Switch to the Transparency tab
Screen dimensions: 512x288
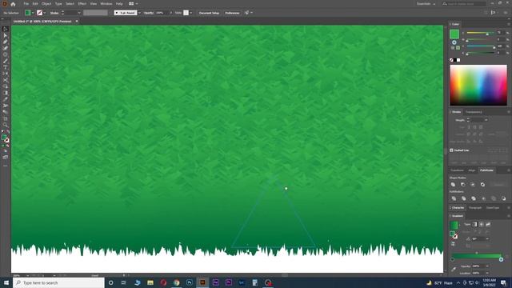[x=474, y=112]
